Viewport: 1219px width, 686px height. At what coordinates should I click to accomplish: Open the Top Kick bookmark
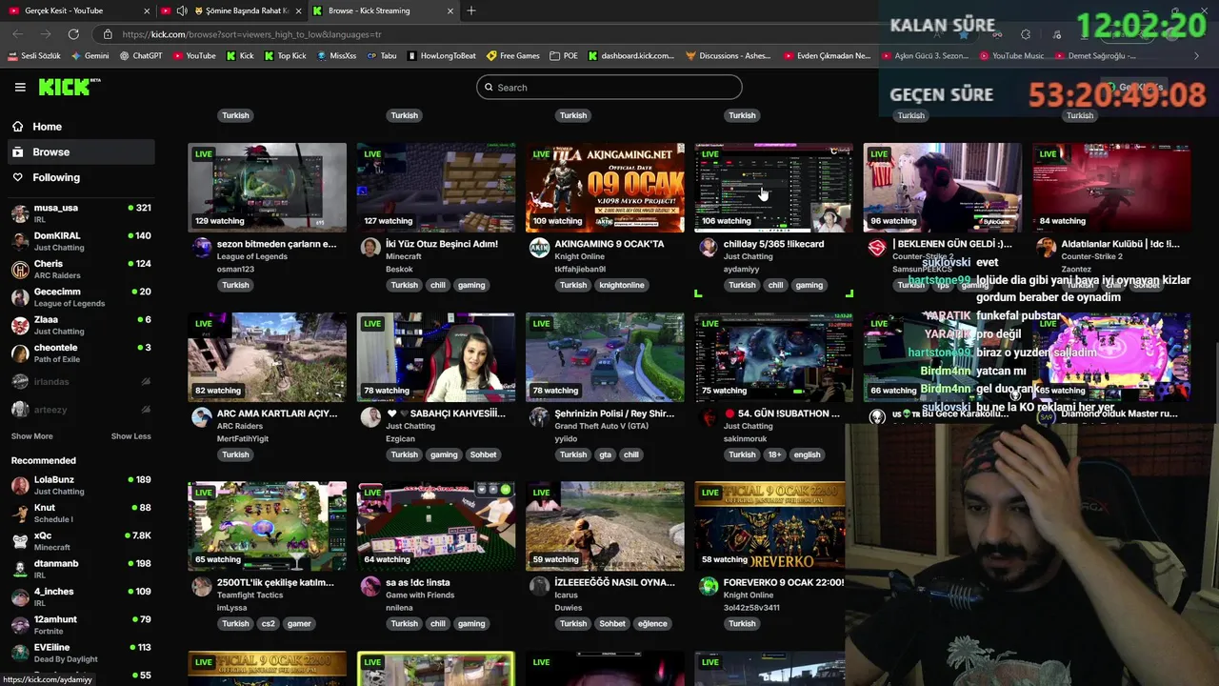[x=285, y=56]
